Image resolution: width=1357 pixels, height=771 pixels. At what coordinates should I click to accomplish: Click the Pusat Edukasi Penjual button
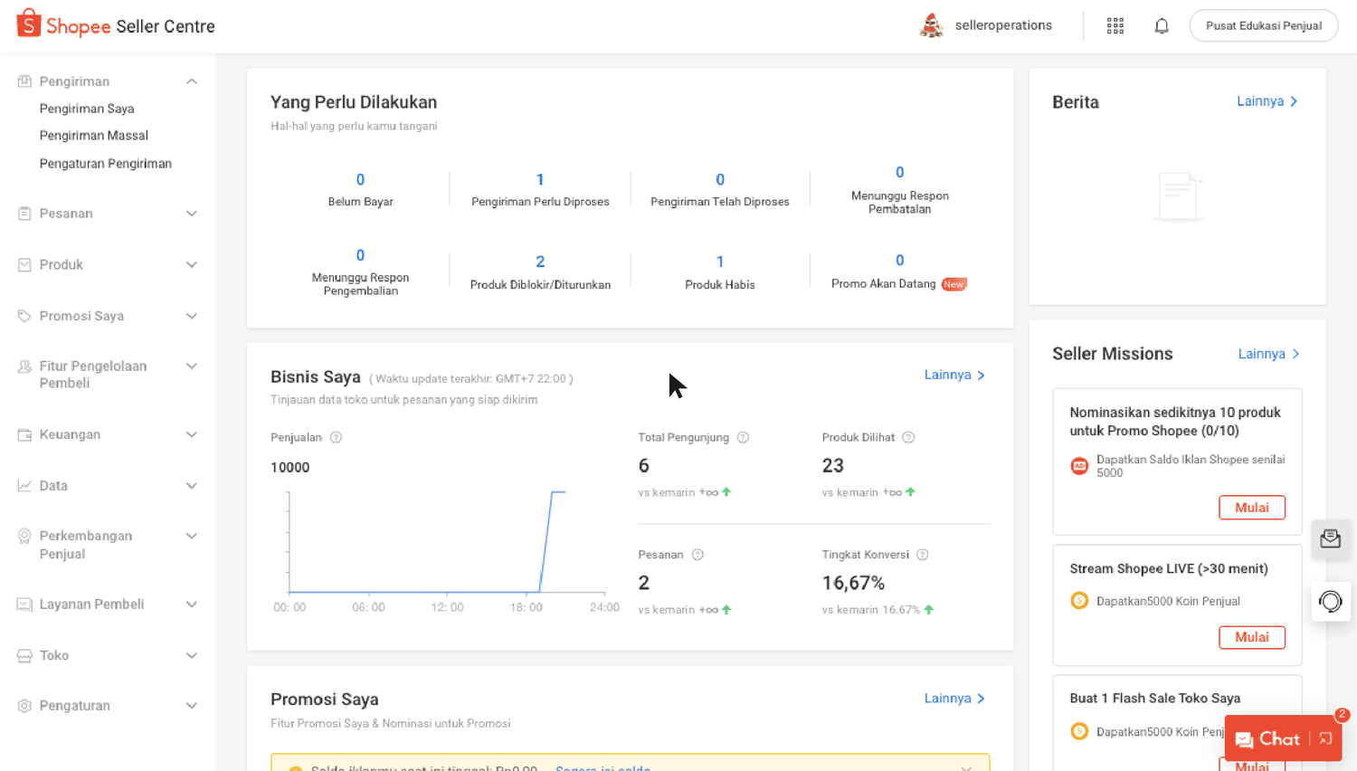click(1263, 26)
